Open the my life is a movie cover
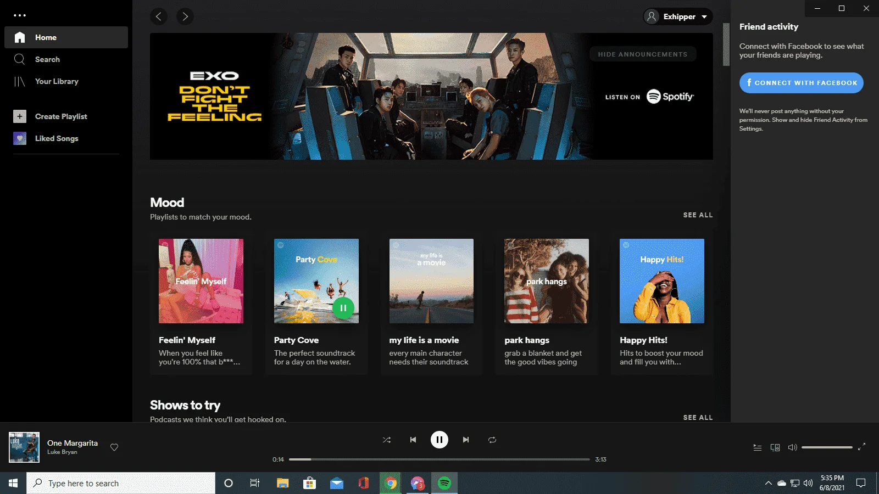879x494 pixels. pos(431,281)
